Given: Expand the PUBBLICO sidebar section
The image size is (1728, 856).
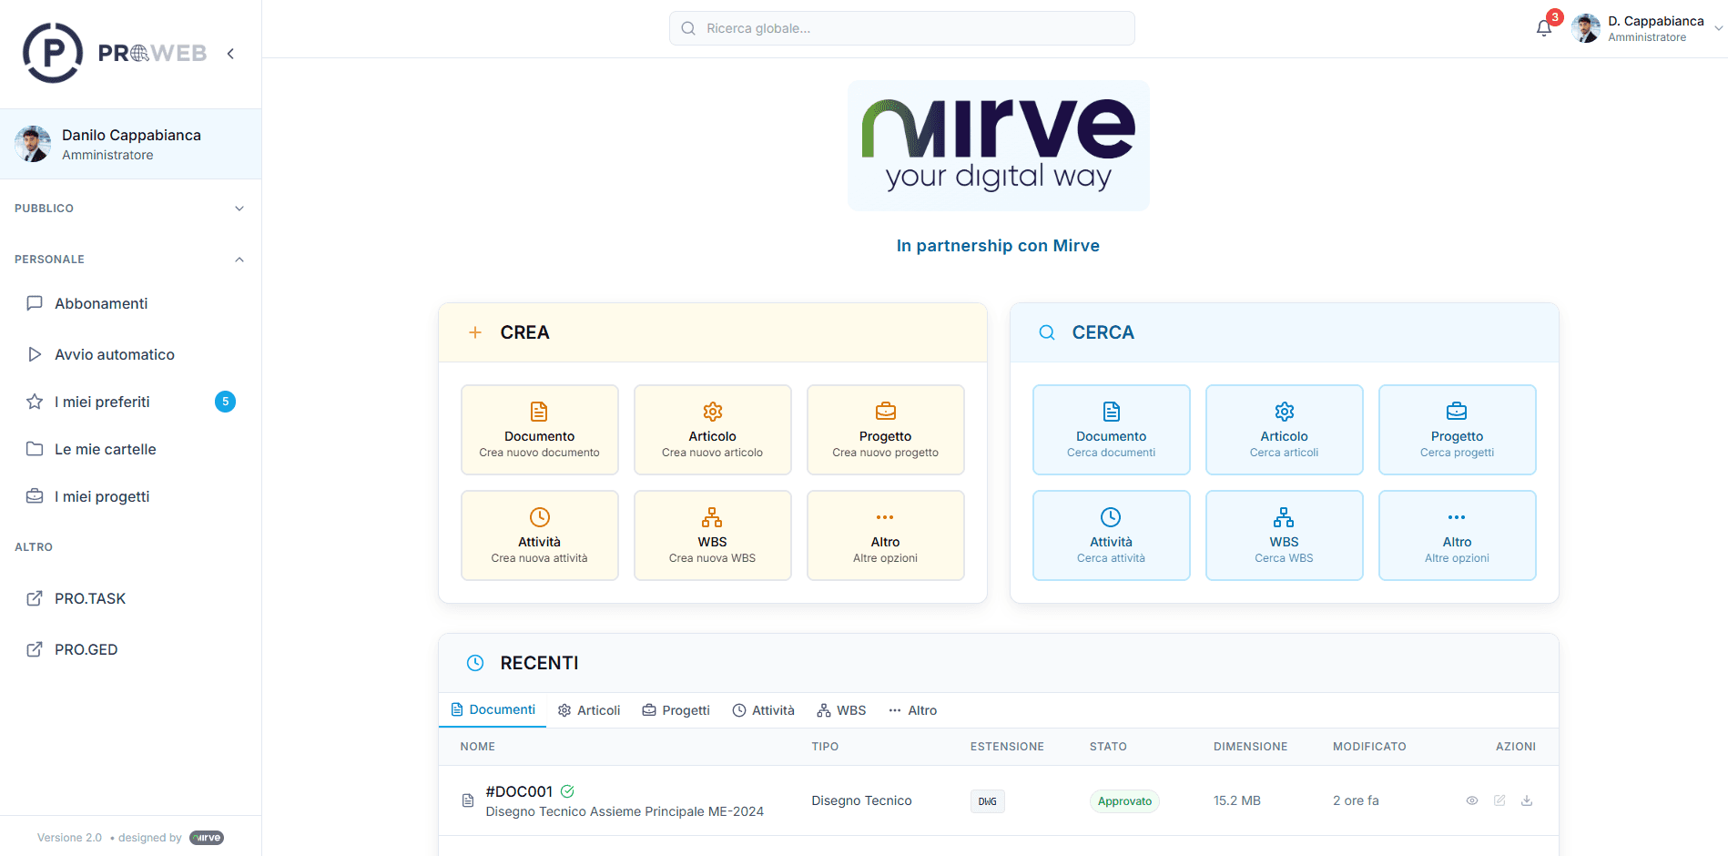Looking at the screenshot, I should 130,209.
